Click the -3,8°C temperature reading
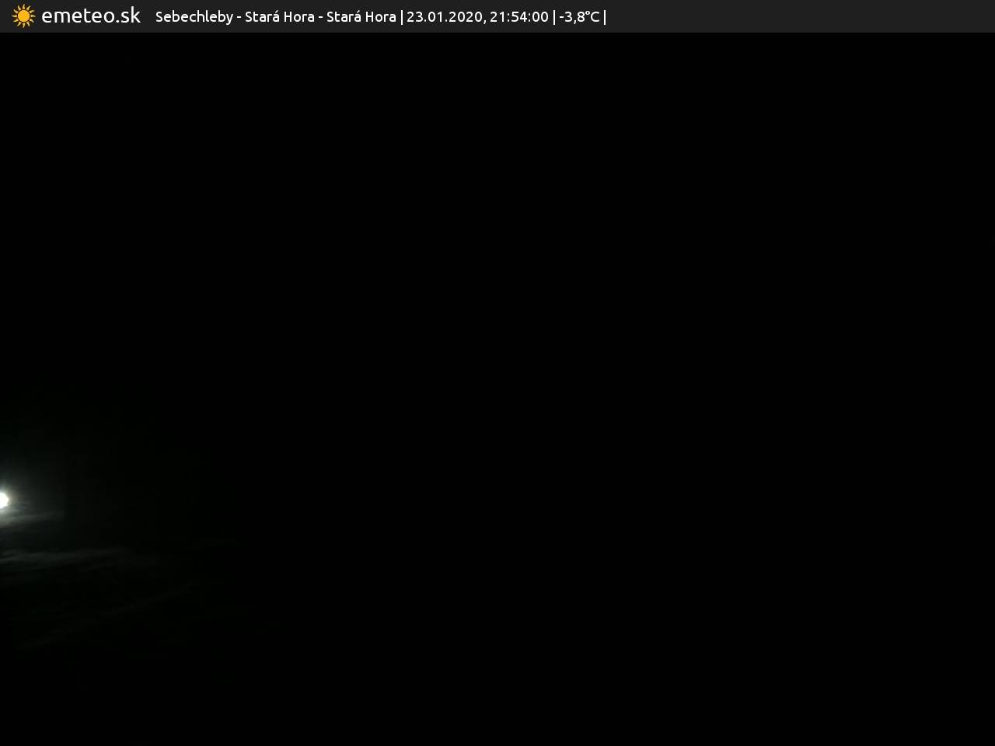Image resolution: width=995 pixels, height=746 pixels. tap(579, 17)
